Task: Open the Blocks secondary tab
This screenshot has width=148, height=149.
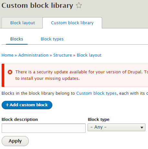Action: (16, 39)
